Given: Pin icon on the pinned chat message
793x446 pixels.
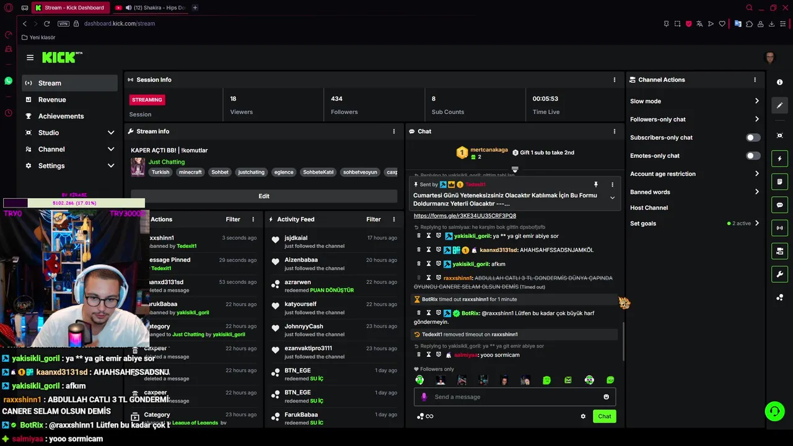Looking at the screenshot, I should pyautogui.click(x=595, y=185).
